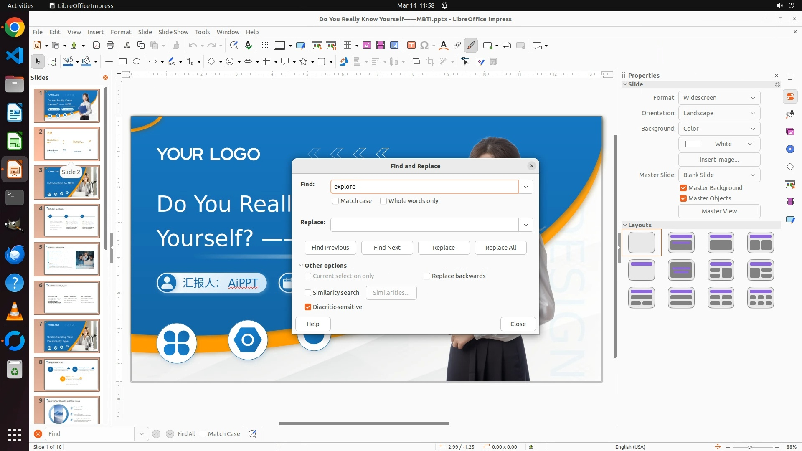Collapse the Other options expander
The height and width of the screenshot is (451, 802).
pyautogui.click(x=301, y=266)
